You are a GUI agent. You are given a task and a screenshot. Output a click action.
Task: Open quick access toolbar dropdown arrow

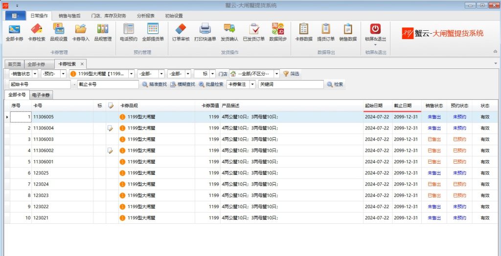tap(17, 5)
